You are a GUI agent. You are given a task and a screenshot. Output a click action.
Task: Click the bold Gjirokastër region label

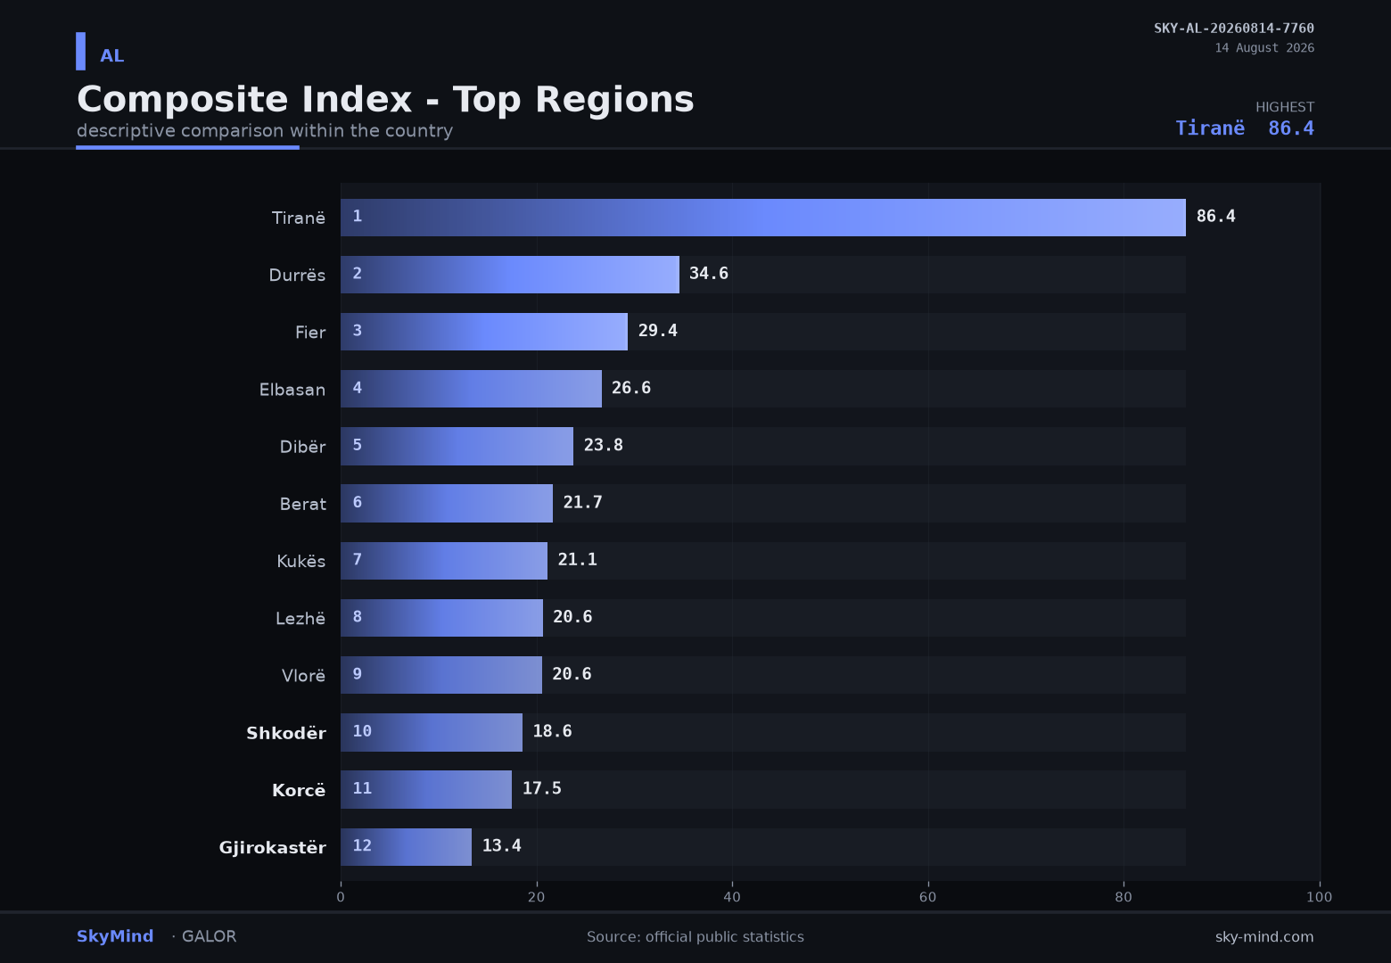[x=273, y=847]
